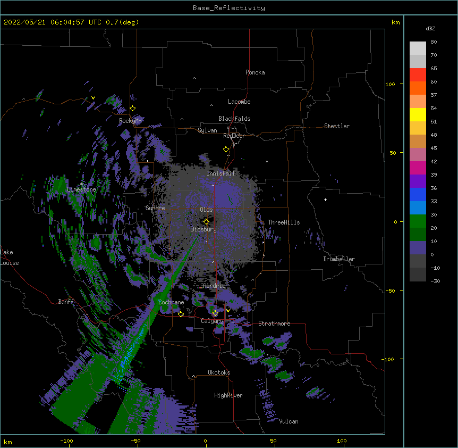The height and width of the screenshot is (448, 458).
Task: Click the Calgary city label
Action: tap(212, 321)
